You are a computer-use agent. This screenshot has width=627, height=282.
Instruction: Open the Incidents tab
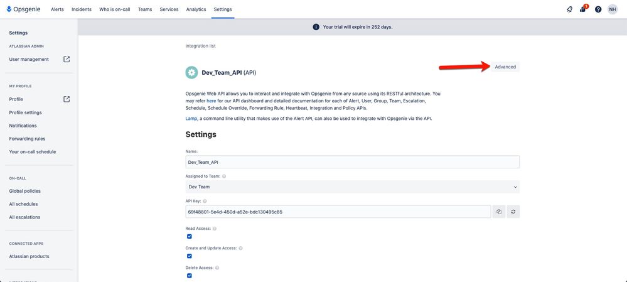pyautogui.click(x=82, y=9)
